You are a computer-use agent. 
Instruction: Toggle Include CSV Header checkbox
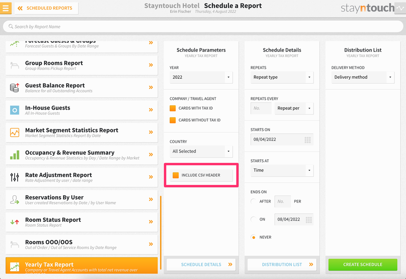click(176, 175)
